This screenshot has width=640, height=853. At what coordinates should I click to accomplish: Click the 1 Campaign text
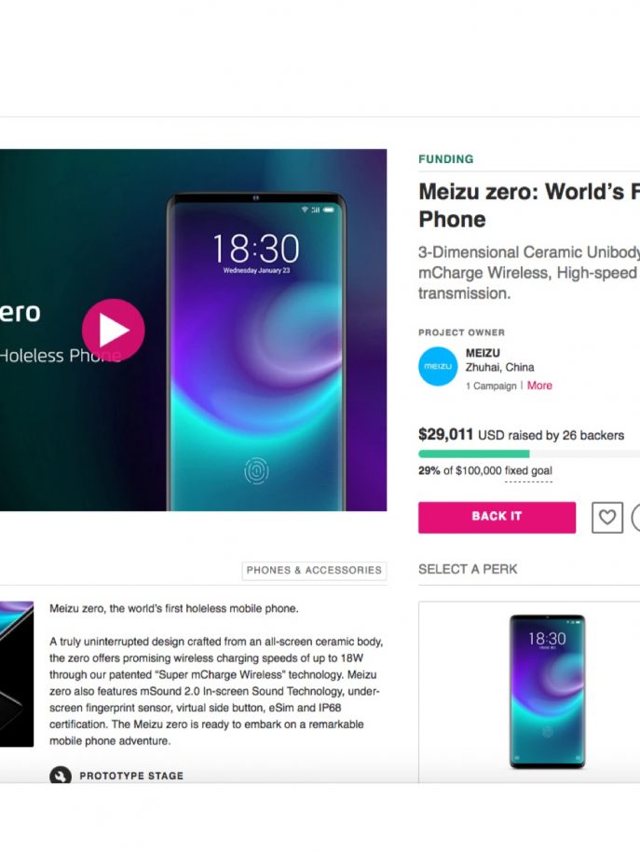coord(491,386)
